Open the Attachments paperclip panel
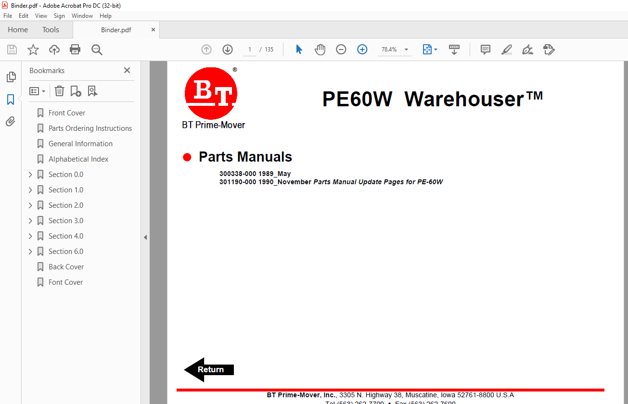This screenshot has width=628, height=404. point(11,122)
